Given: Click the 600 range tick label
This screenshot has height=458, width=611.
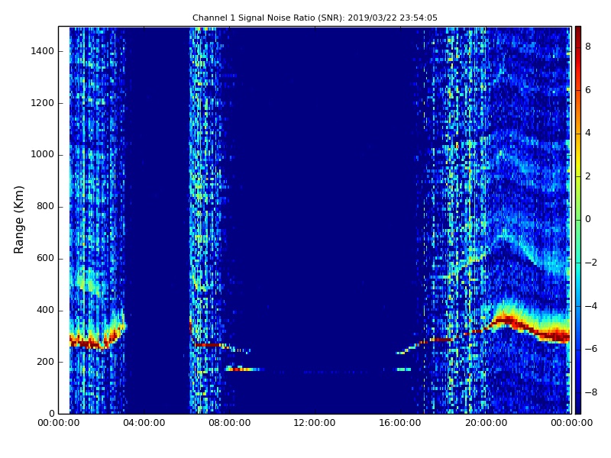Looking at the screenshot, I should pos(45,258).
